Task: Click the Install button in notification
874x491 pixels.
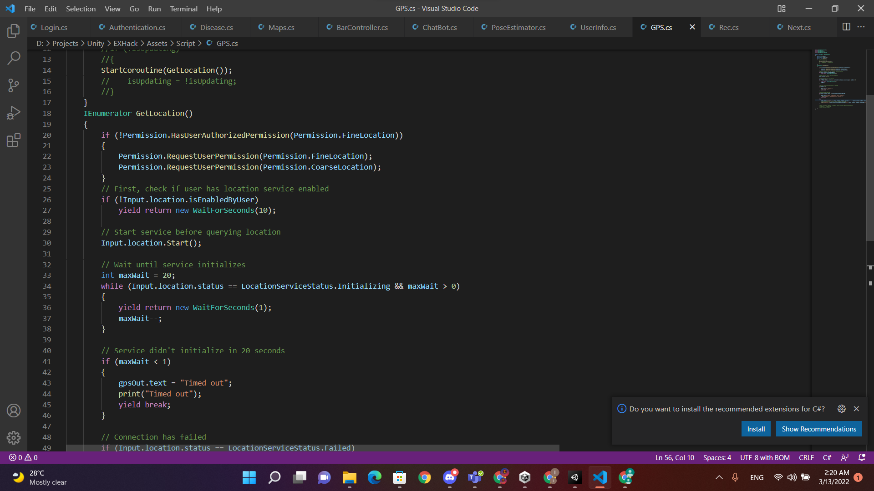Action: pyautogui.click(x=756, y=429)
